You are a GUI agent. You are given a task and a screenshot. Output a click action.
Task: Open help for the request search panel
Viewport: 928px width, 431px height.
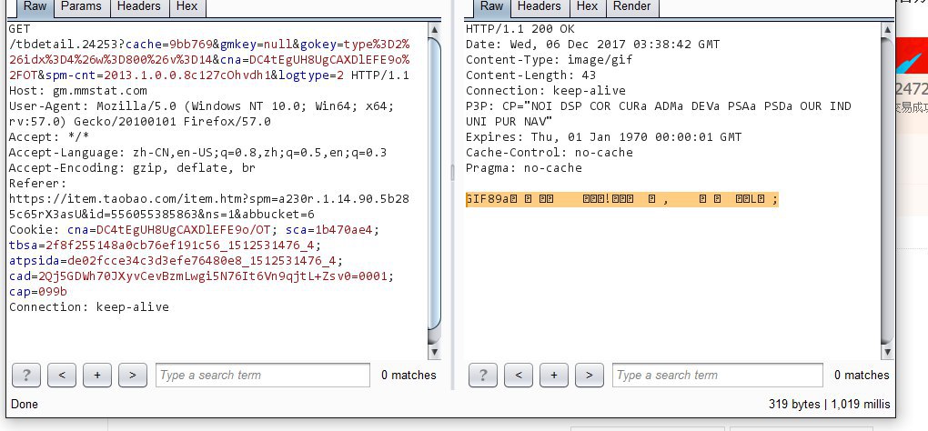[x=26, y=375]
